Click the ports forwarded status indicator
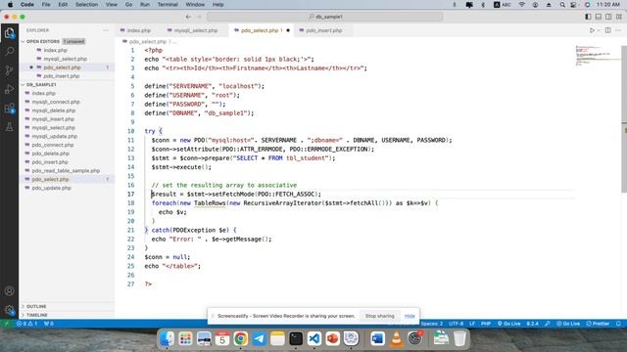Image resolution: width=627 pixels, height=352 pixels. [49, 324]
